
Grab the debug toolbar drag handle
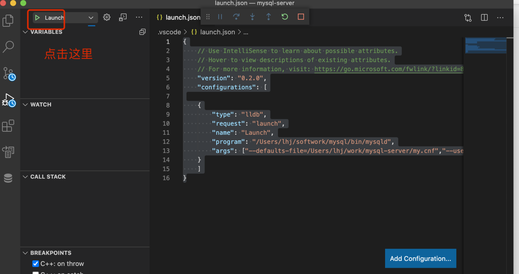pos(208,17)
